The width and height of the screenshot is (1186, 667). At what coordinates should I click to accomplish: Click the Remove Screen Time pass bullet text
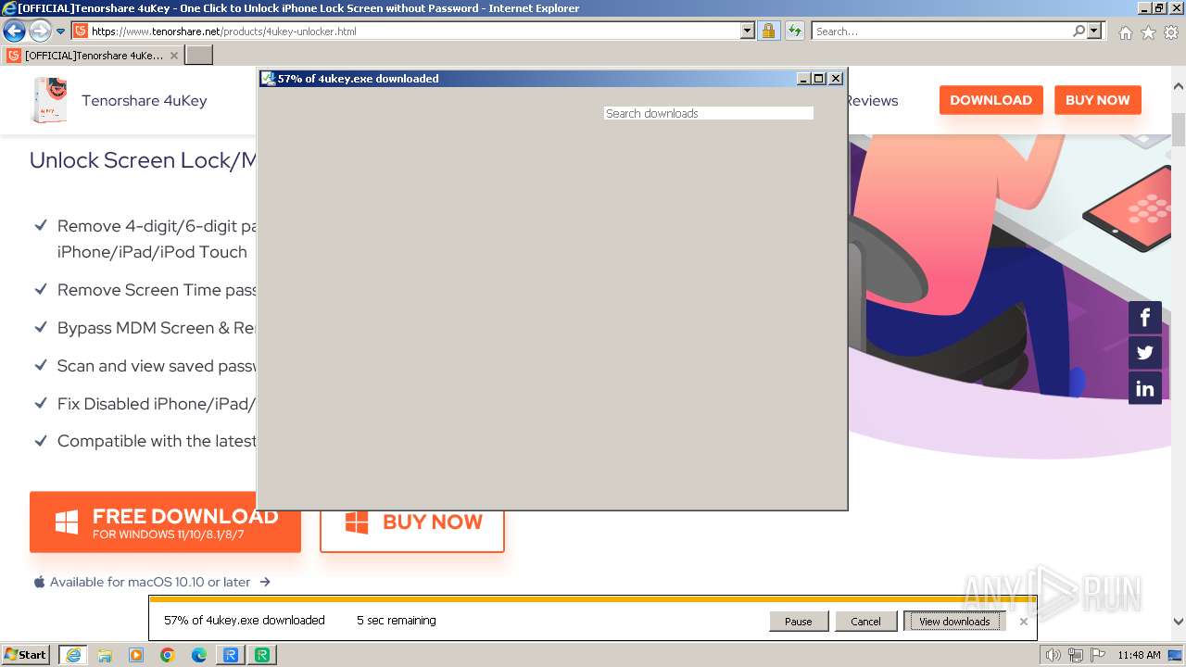(x=158, y=290)
